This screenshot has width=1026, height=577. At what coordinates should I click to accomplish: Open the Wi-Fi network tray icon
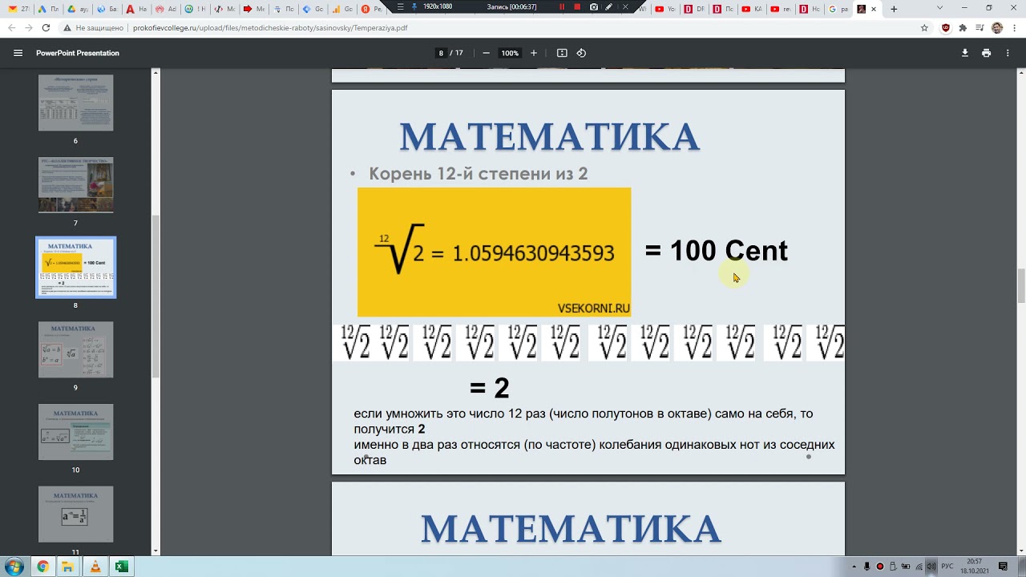pyautogui.click(x=919, y=567)
